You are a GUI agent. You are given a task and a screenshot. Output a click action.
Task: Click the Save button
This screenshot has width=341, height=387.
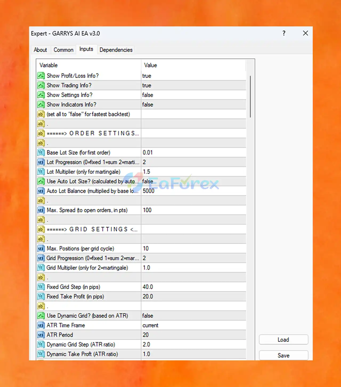pos(283,355)
